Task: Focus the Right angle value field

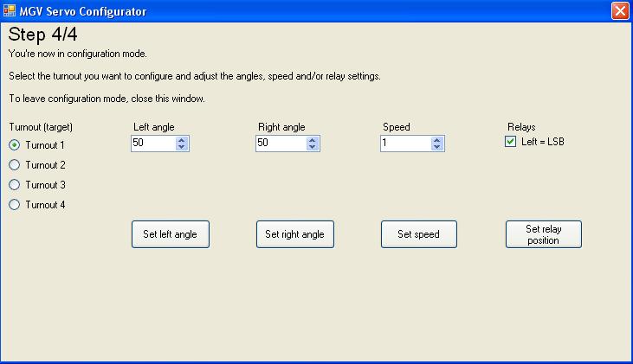Action: tap(277, 144)
